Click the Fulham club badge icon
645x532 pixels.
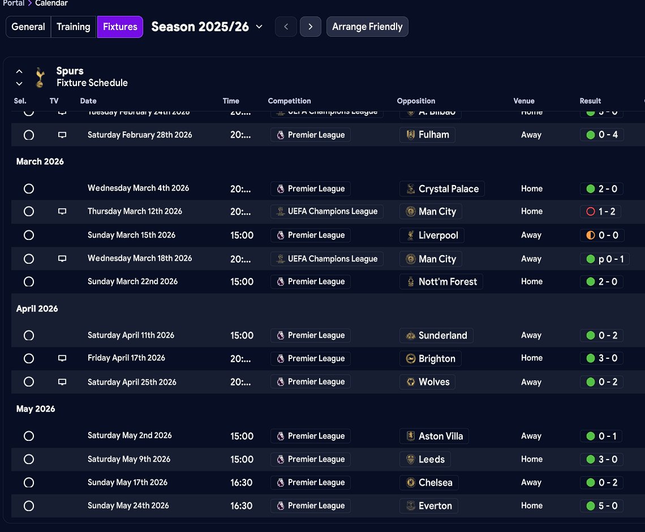411,135
